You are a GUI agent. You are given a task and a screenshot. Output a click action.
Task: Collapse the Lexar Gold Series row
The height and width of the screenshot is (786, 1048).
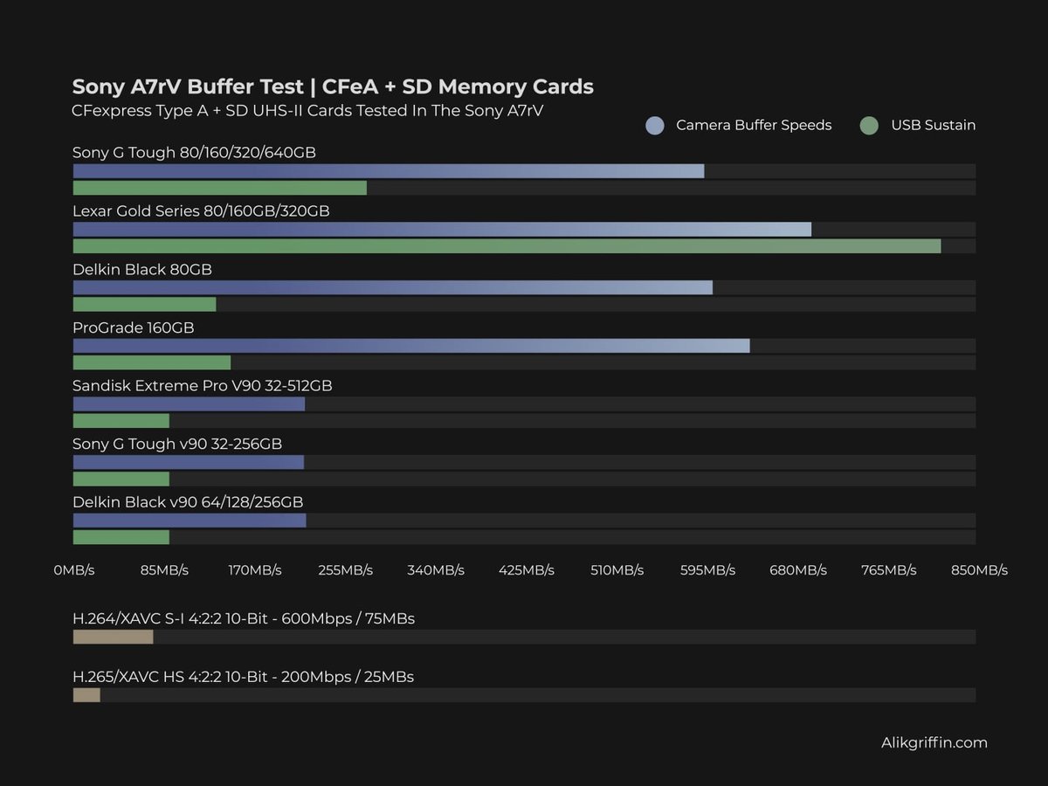[201, 210]
